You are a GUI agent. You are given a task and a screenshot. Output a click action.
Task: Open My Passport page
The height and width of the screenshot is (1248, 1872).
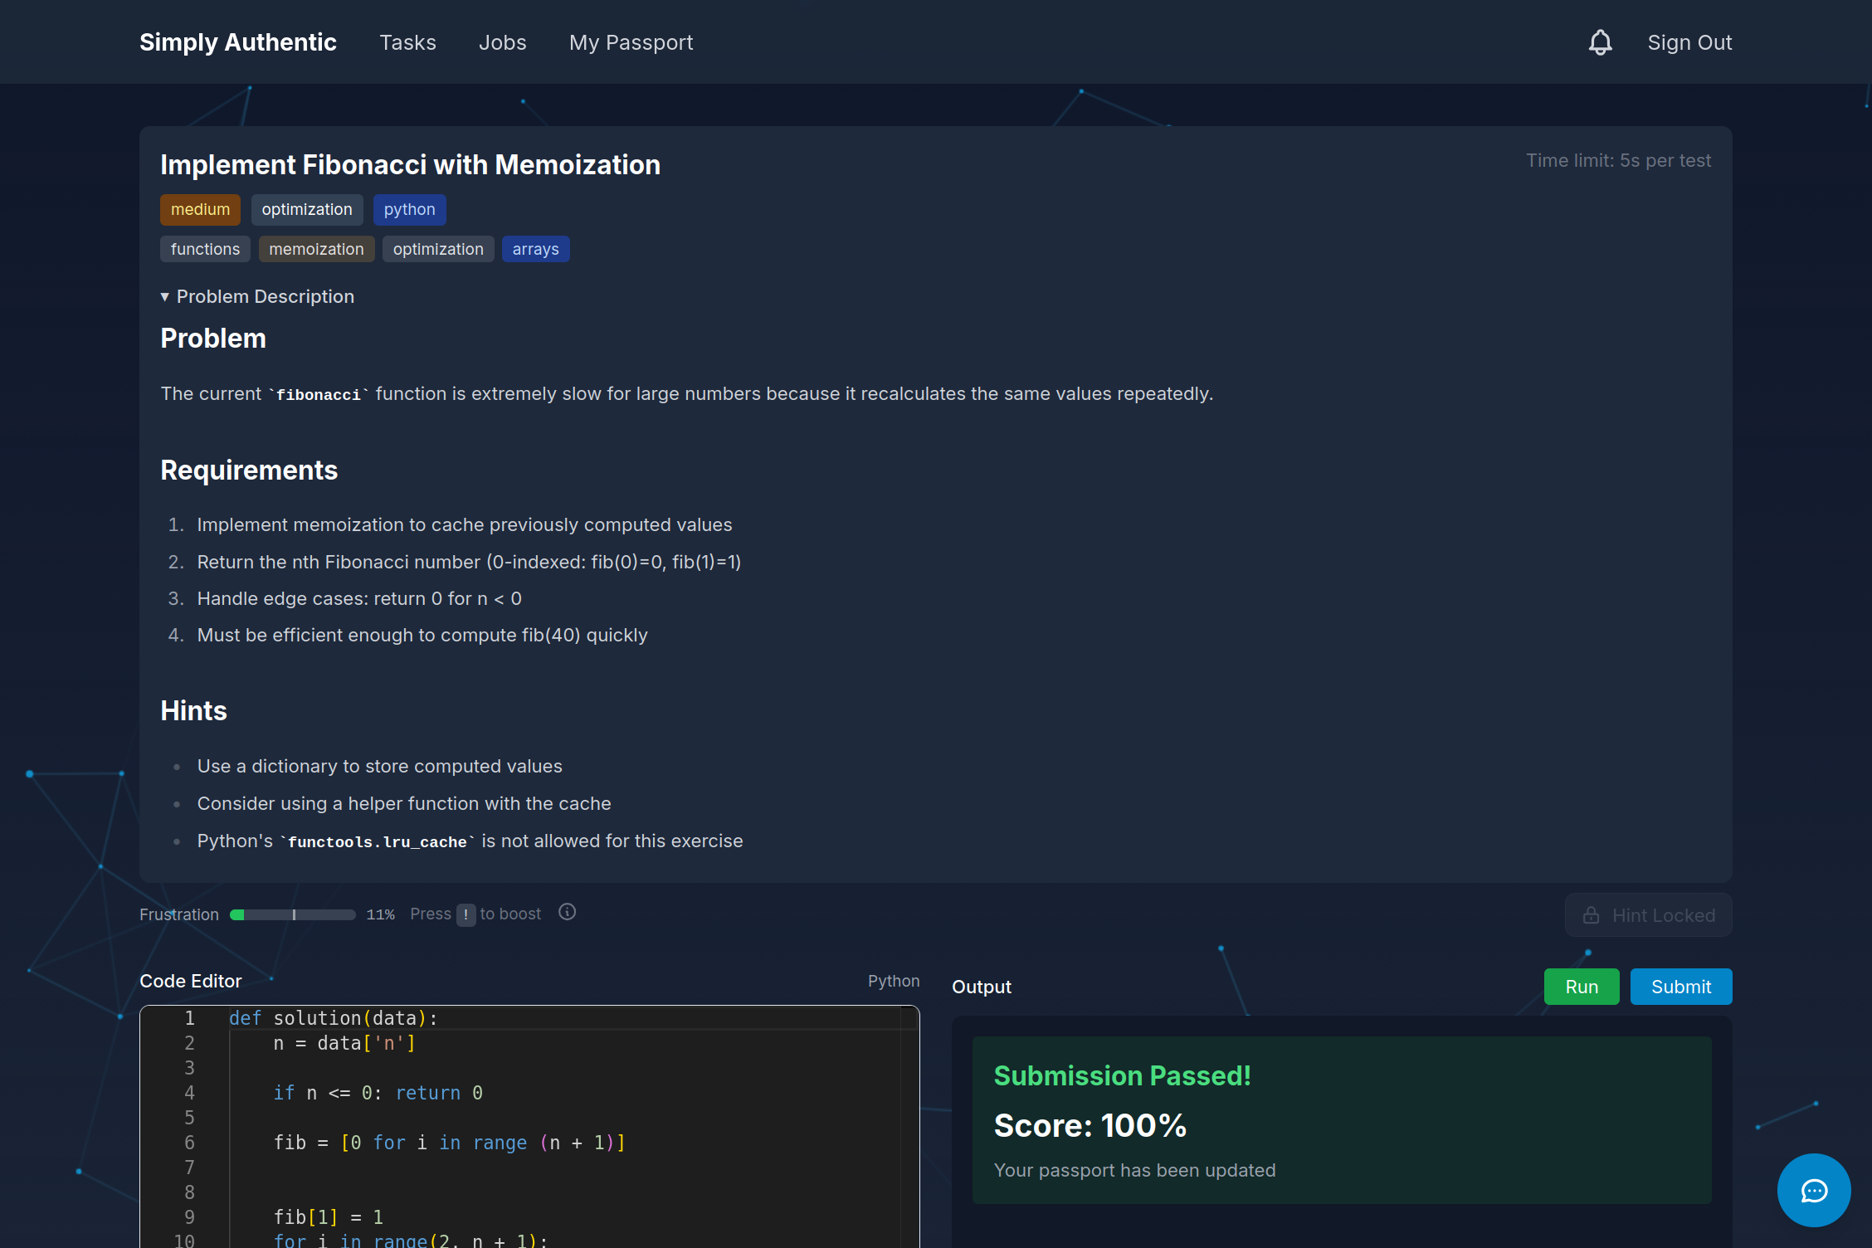(x=631, y=42)
